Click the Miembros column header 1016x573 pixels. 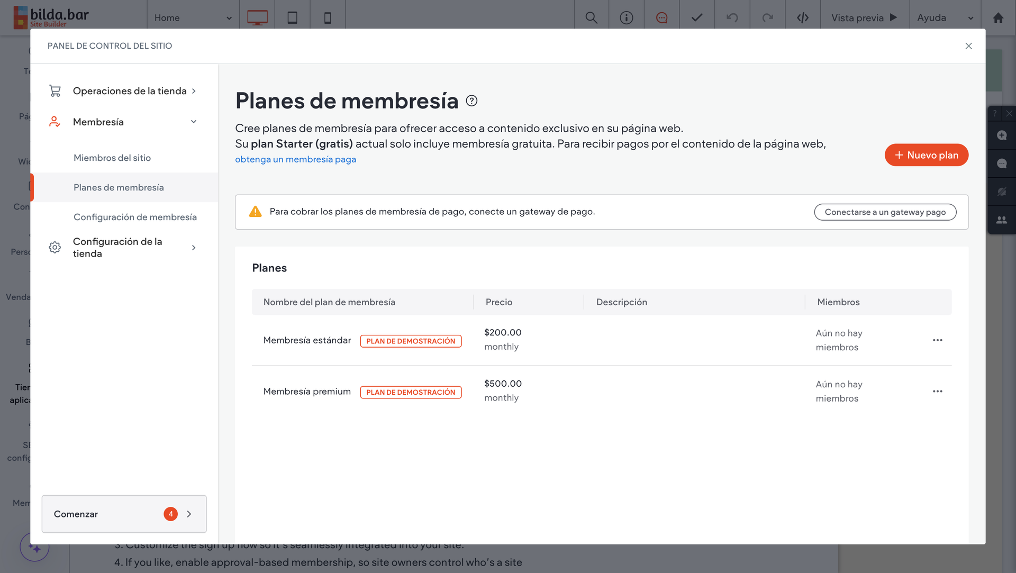(x=838, y=302)
